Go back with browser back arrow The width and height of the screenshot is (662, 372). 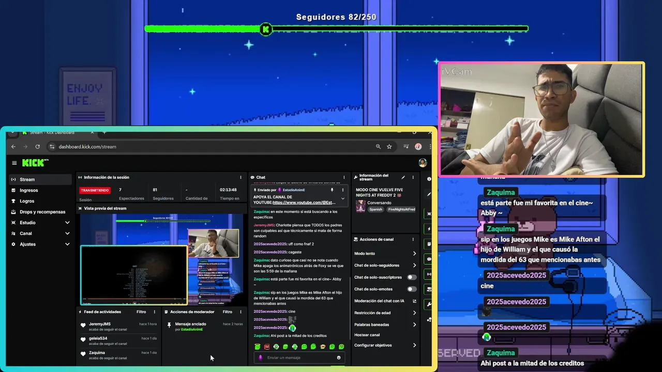[x=14, y=147]
